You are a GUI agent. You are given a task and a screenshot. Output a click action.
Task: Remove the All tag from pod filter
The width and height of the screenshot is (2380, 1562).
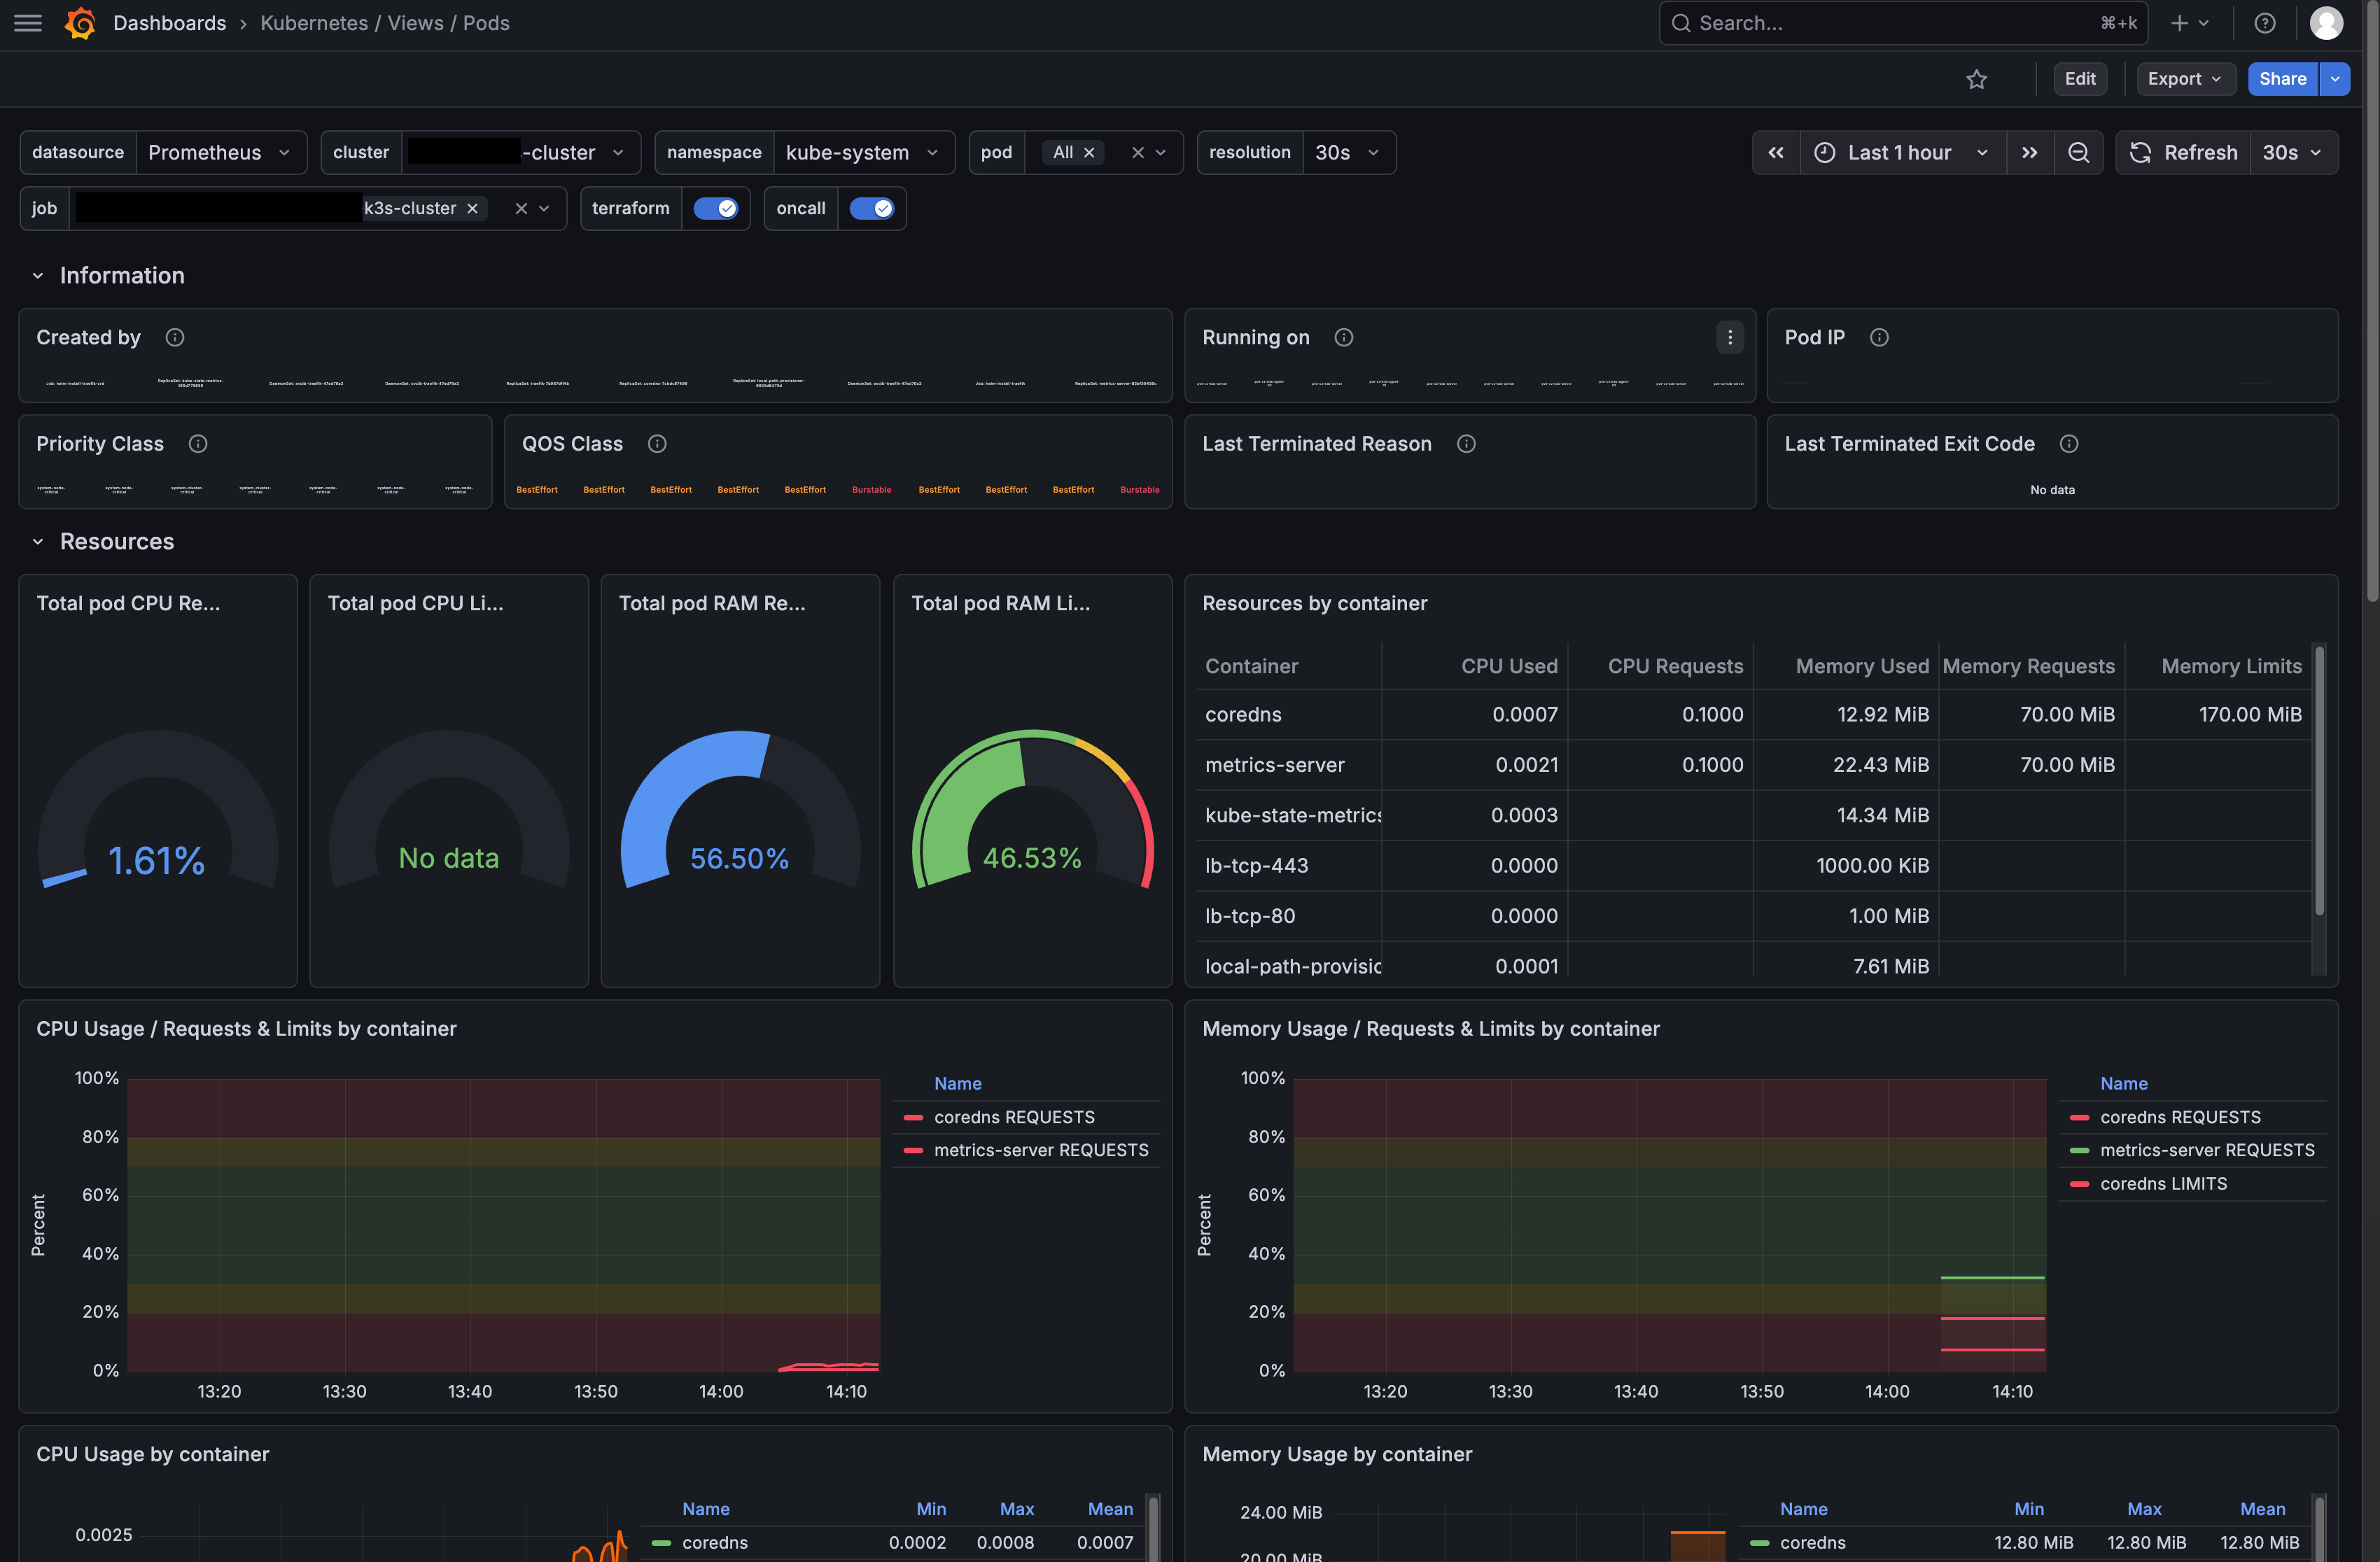(x=1089, y=152)
